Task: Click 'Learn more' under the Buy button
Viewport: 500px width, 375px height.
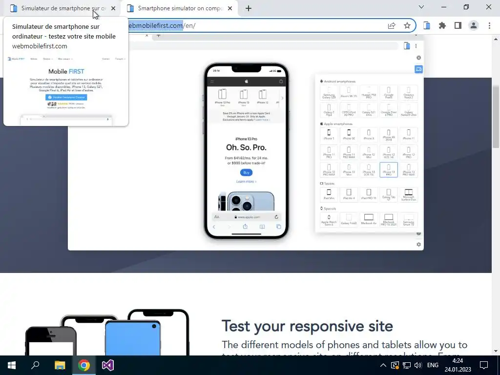Action: (x=246, y=182)
